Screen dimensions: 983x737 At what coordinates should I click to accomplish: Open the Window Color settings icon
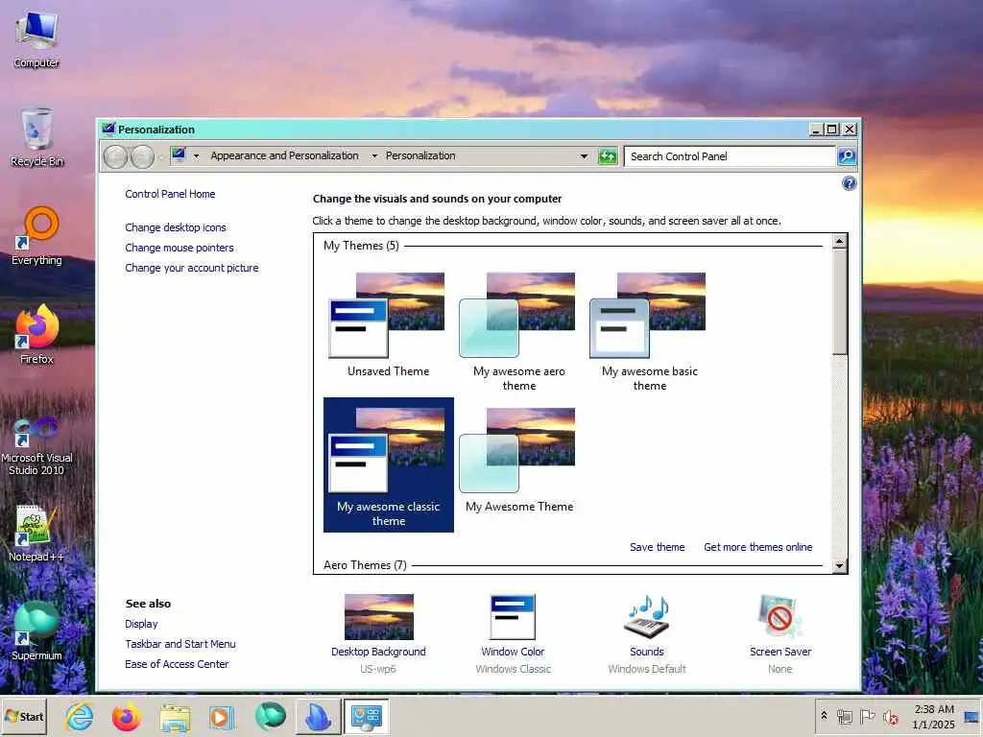[513, 617]
